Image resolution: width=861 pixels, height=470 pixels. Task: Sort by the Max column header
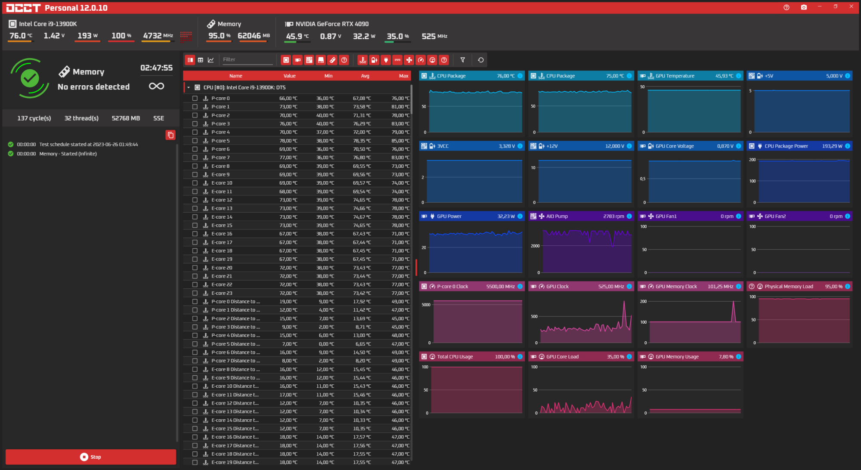coord(404,76)
